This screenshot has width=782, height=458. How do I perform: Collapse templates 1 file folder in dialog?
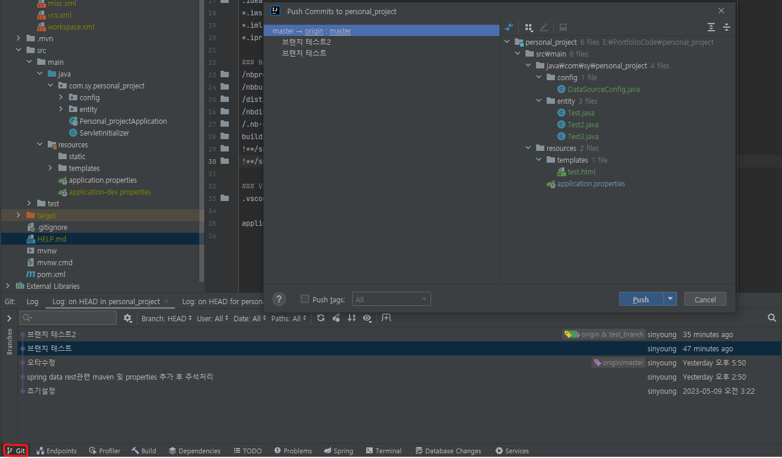pyautogui.click(x=539, y=160)
